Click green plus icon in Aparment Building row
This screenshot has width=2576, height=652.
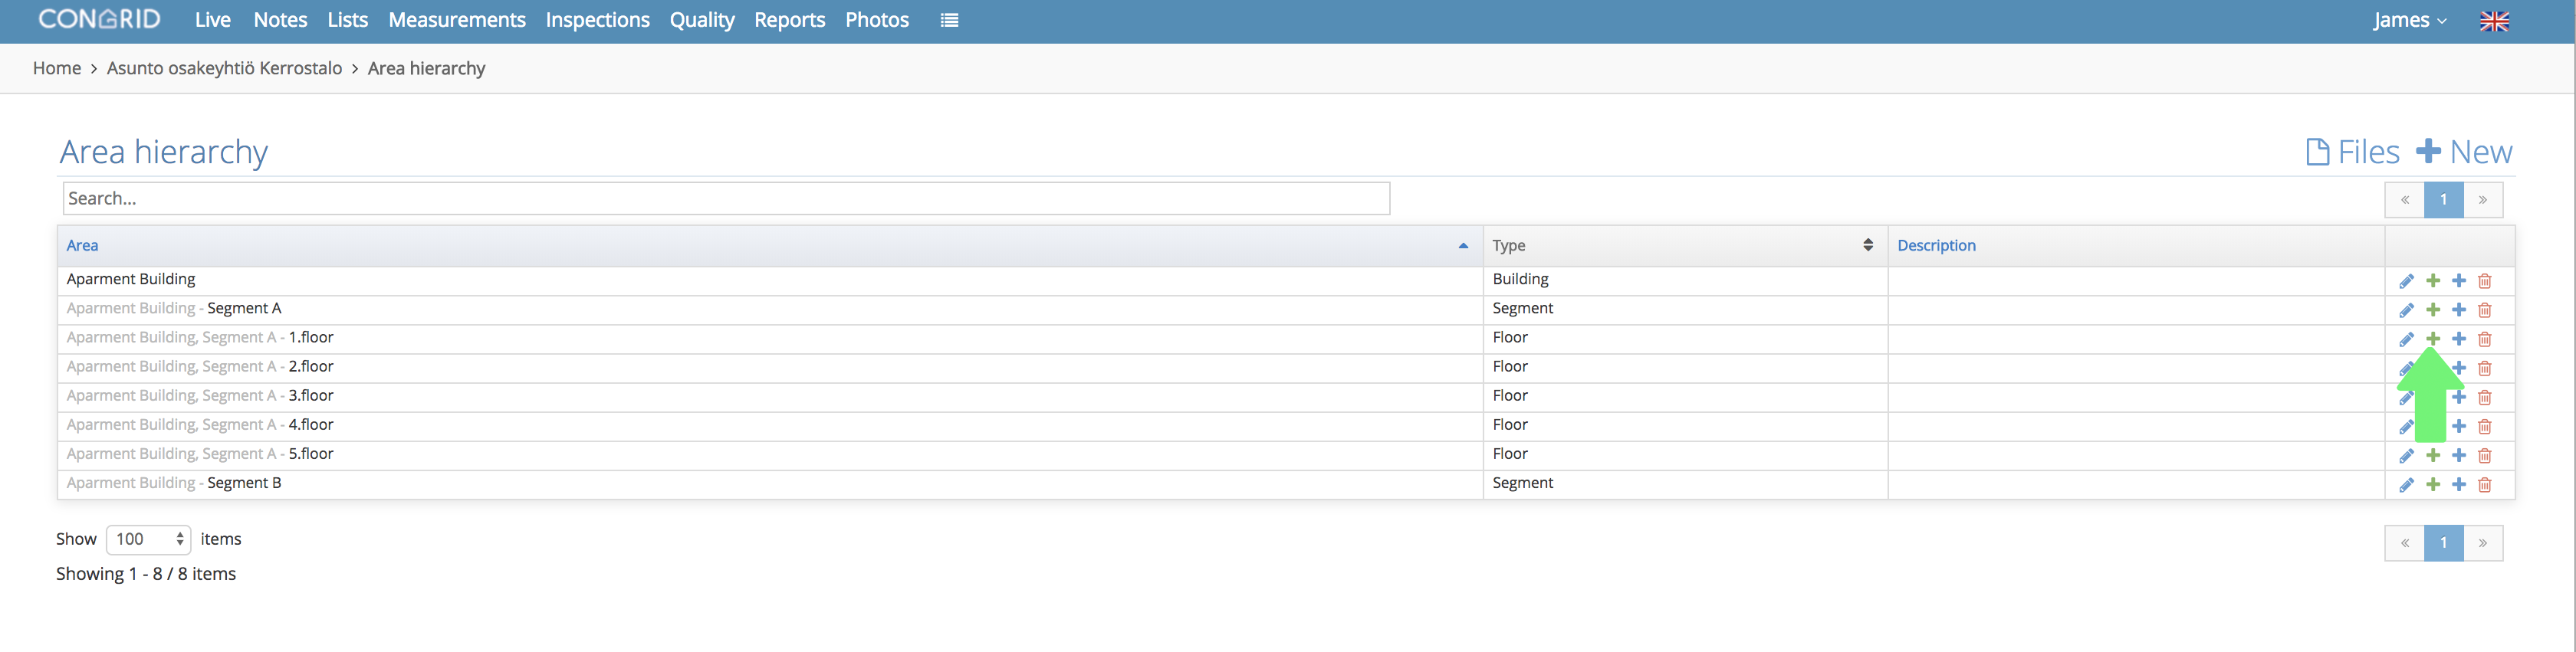tap(2433, 281)
